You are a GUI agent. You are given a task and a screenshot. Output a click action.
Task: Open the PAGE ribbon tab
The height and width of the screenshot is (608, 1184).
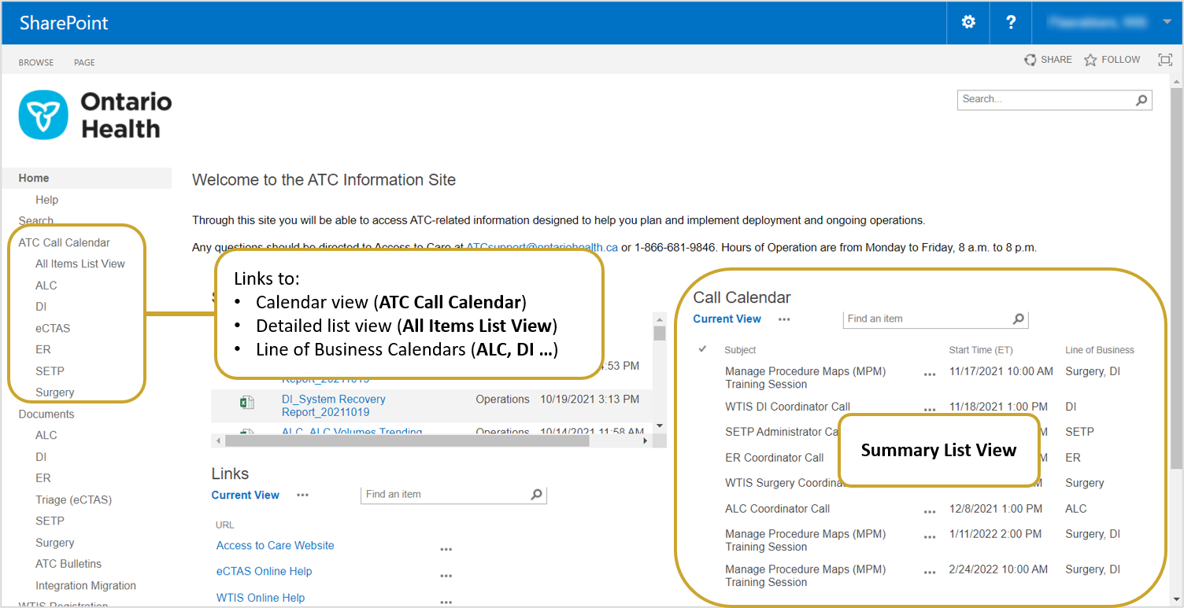pos(84,62)
